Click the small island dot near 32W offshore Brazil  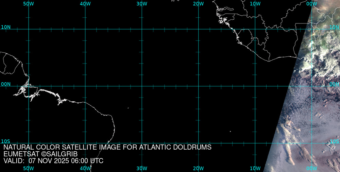tap(128, 108)
